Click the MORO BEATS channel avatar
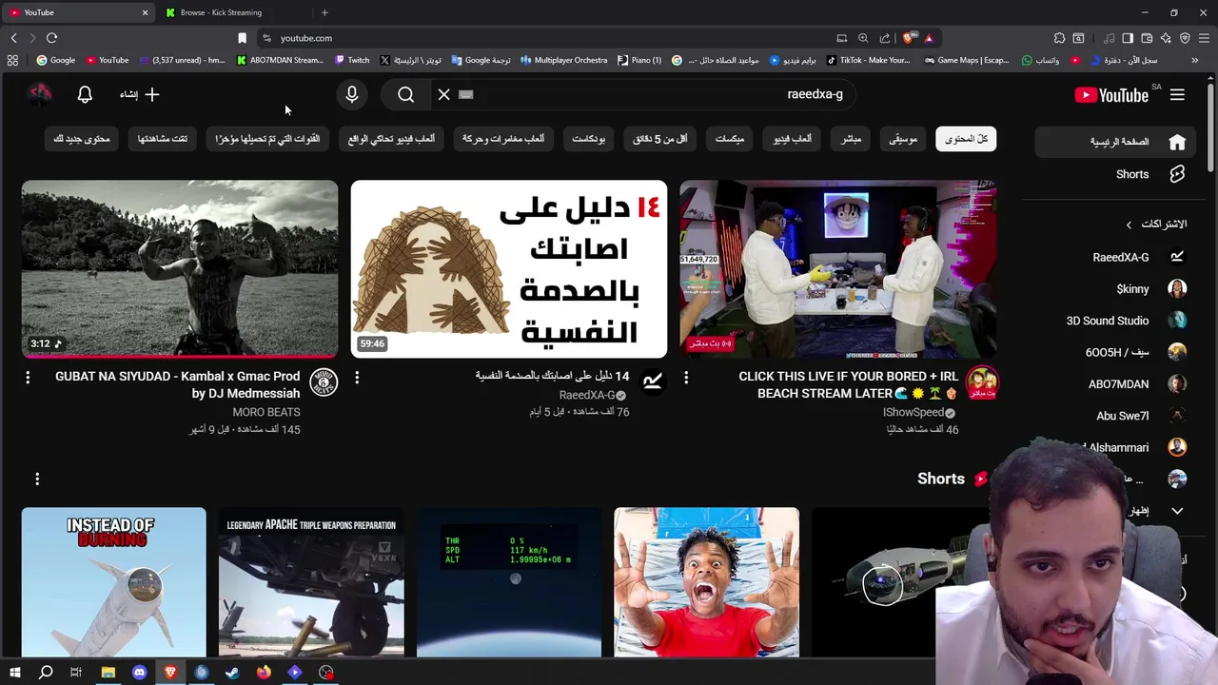1218x685 pixels. click(324, 382)
